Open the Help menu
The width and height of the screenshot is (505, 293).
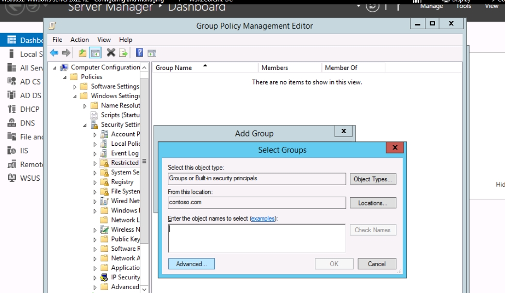pos(126,40)
